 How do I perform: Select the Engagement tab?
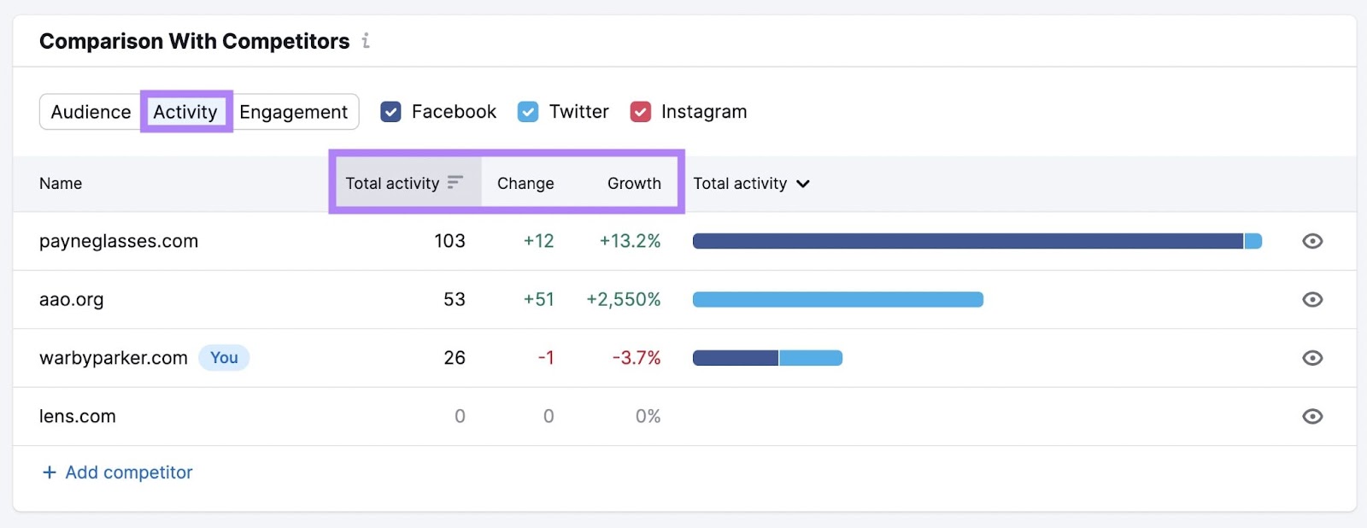(294, 111)
